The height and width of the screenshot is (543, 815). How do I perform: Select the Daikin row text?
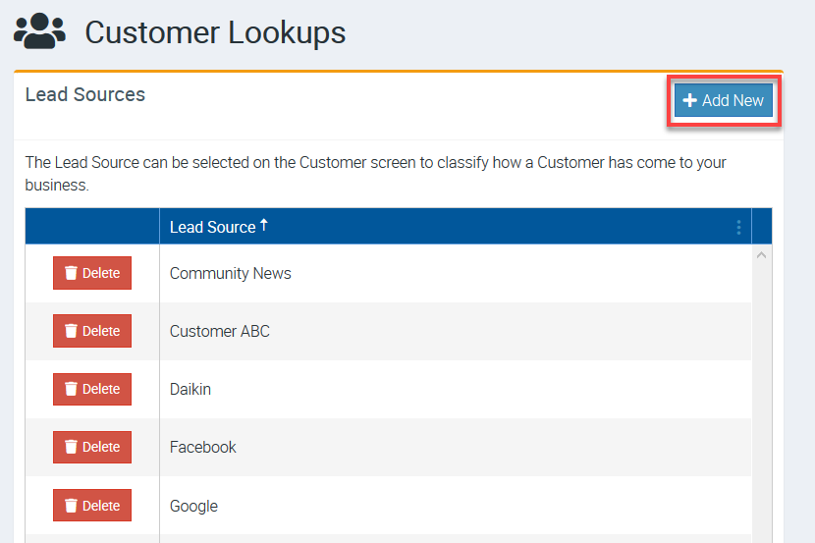tap(190, 389)
